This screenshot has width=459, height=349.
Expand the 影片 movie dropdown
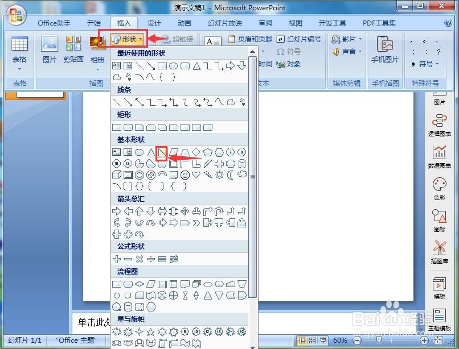[360, 39]
